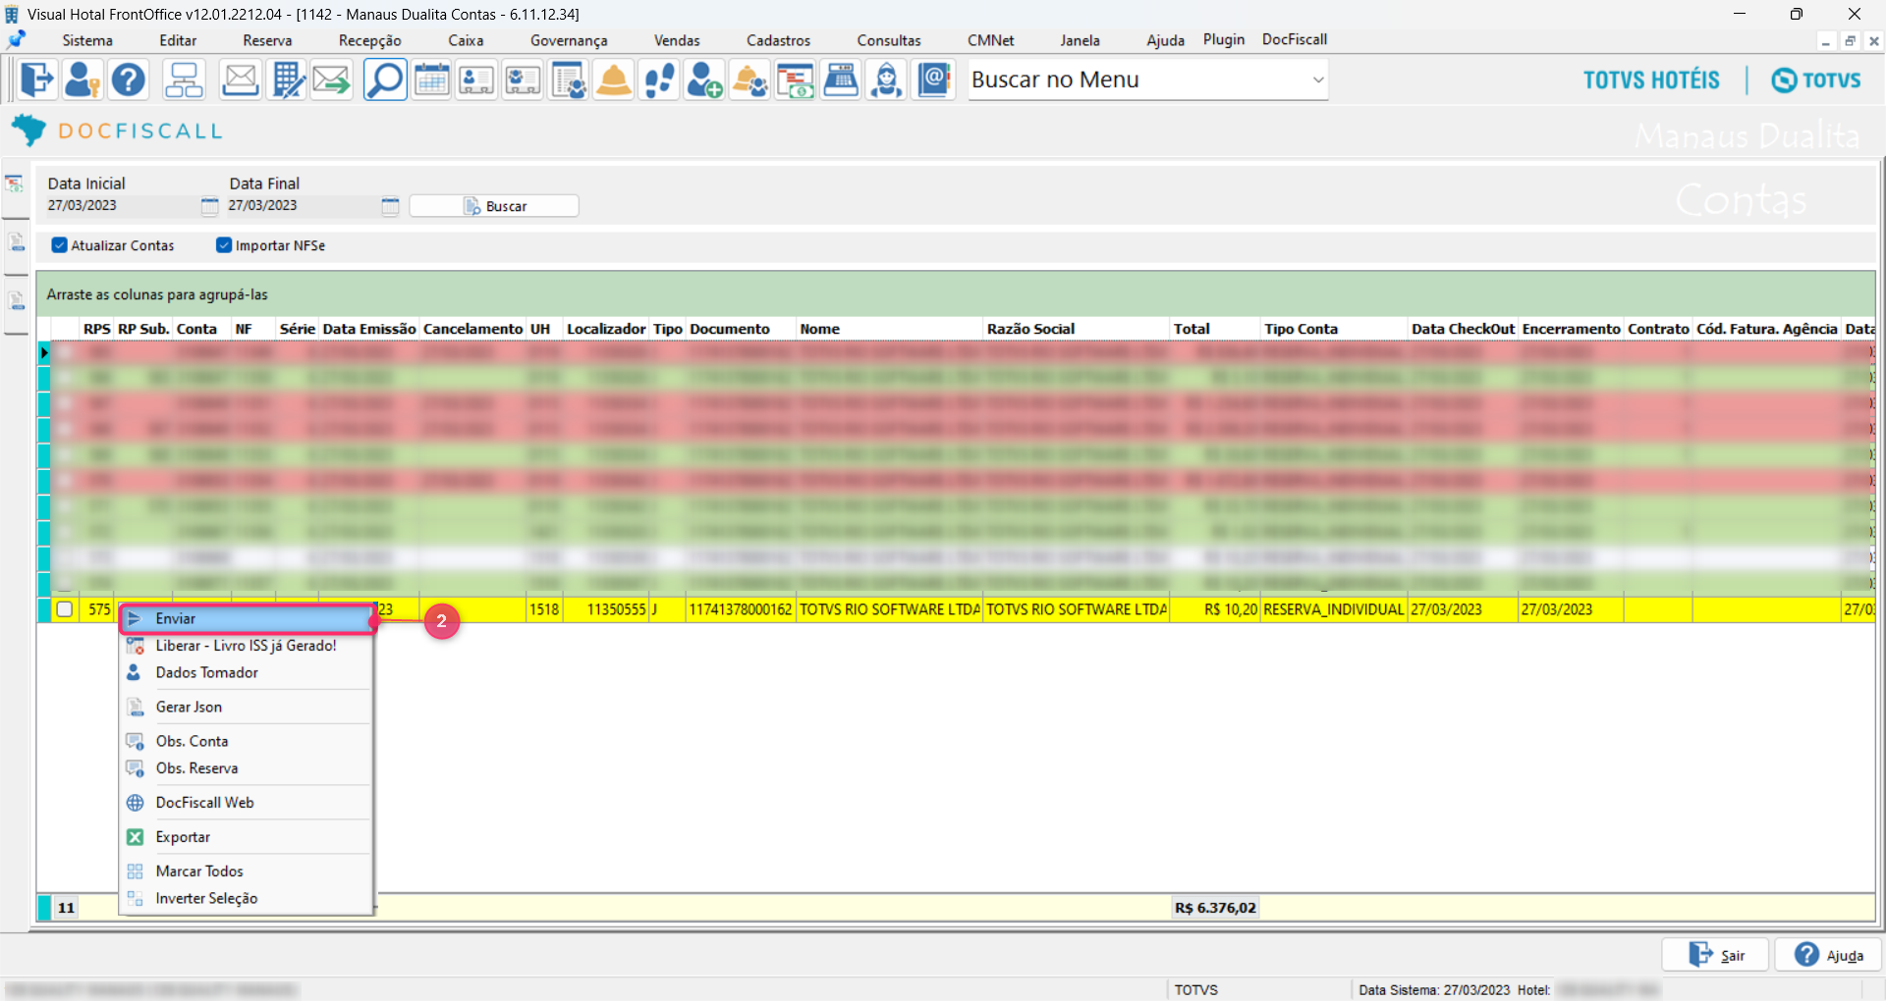Image resolution: width=1886 pixels, height=1001 pixels.
Task: Open the building with pencil icon
Action: [x=287, y=79]
